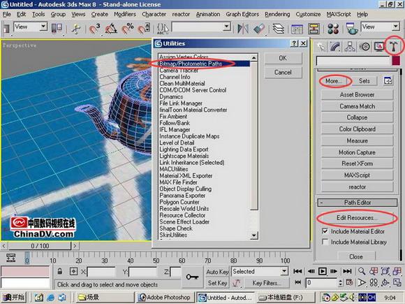405x304 pixels.
Task: Click the 0 / 100 time slider
Action: coord(40,246)
